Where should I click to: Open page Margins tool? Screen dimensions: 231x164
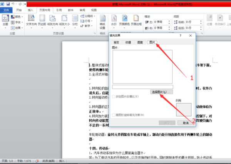pos(42,22)
